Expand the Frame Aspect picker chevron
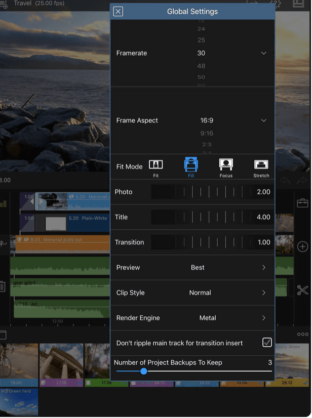 coord(263,120)
